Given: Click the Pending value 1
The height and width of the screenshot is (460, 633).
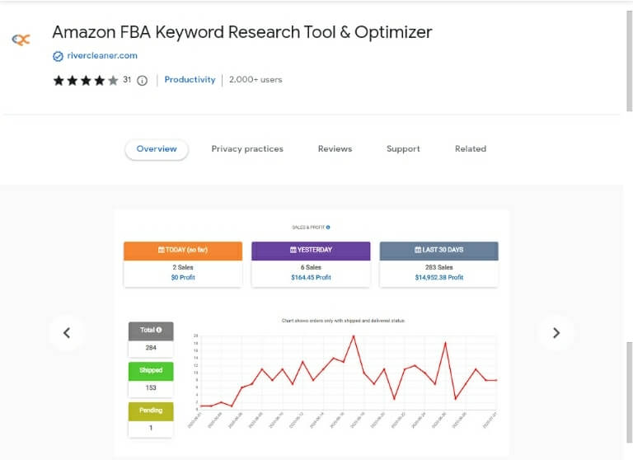Looking at the screenshot, I should 151,428.
